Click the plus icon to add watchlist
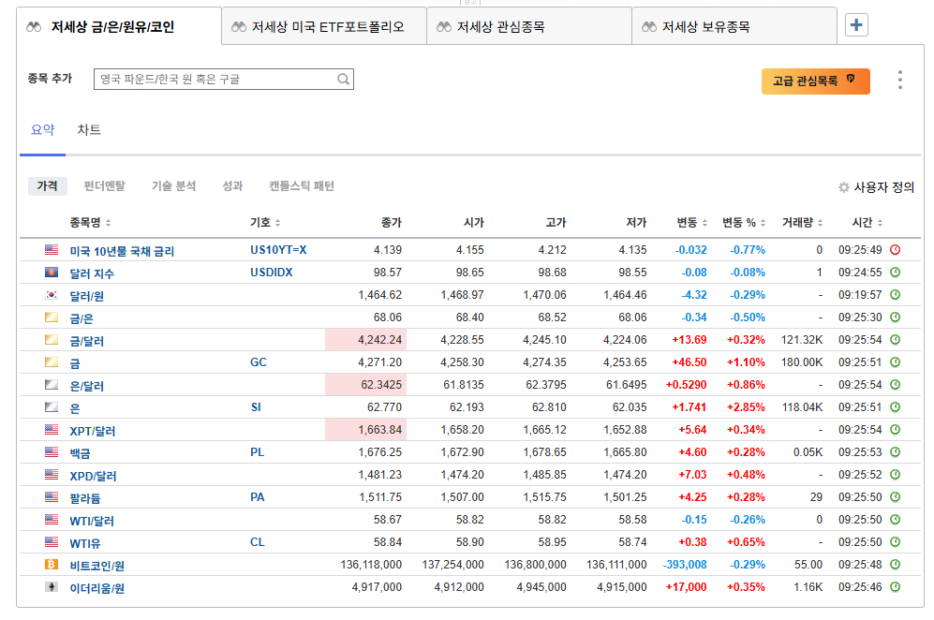934x620 pixels. 855,25
